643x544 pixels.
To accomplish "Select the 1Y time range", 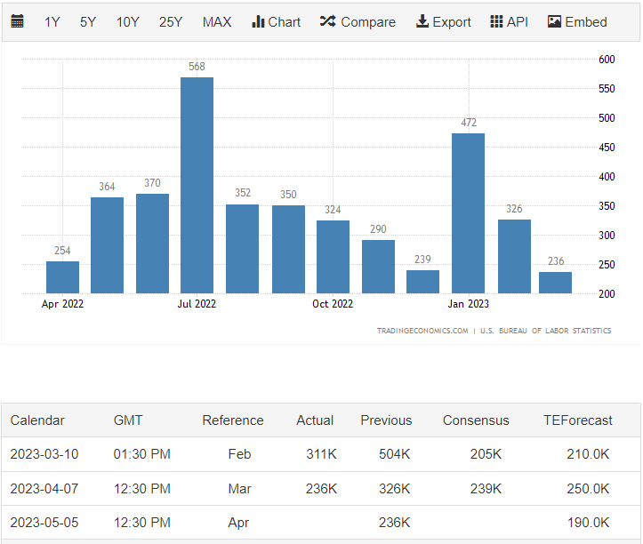I will [52, 21].
